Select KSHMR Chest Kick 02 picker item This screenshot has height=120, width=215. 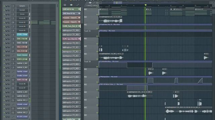(x=71, y=26)
